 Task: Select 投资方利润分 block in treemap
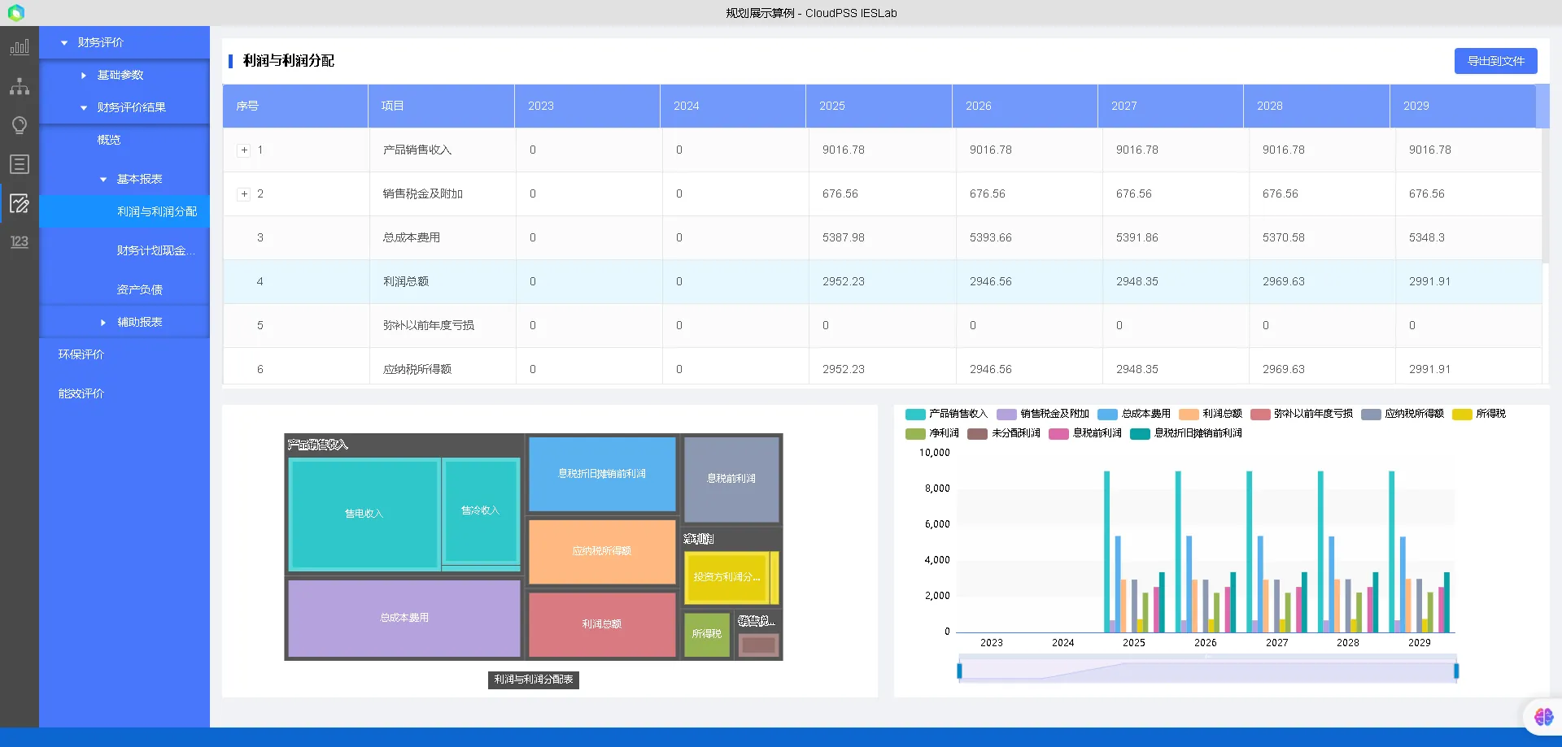pos(727,577)
